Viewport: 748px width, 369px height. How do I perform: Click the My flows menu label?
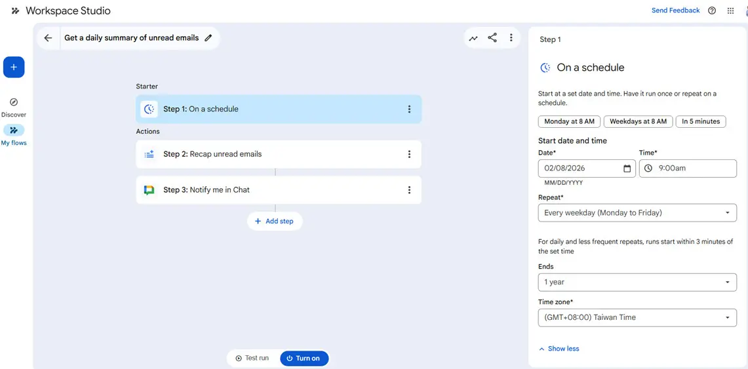[14, 143]
